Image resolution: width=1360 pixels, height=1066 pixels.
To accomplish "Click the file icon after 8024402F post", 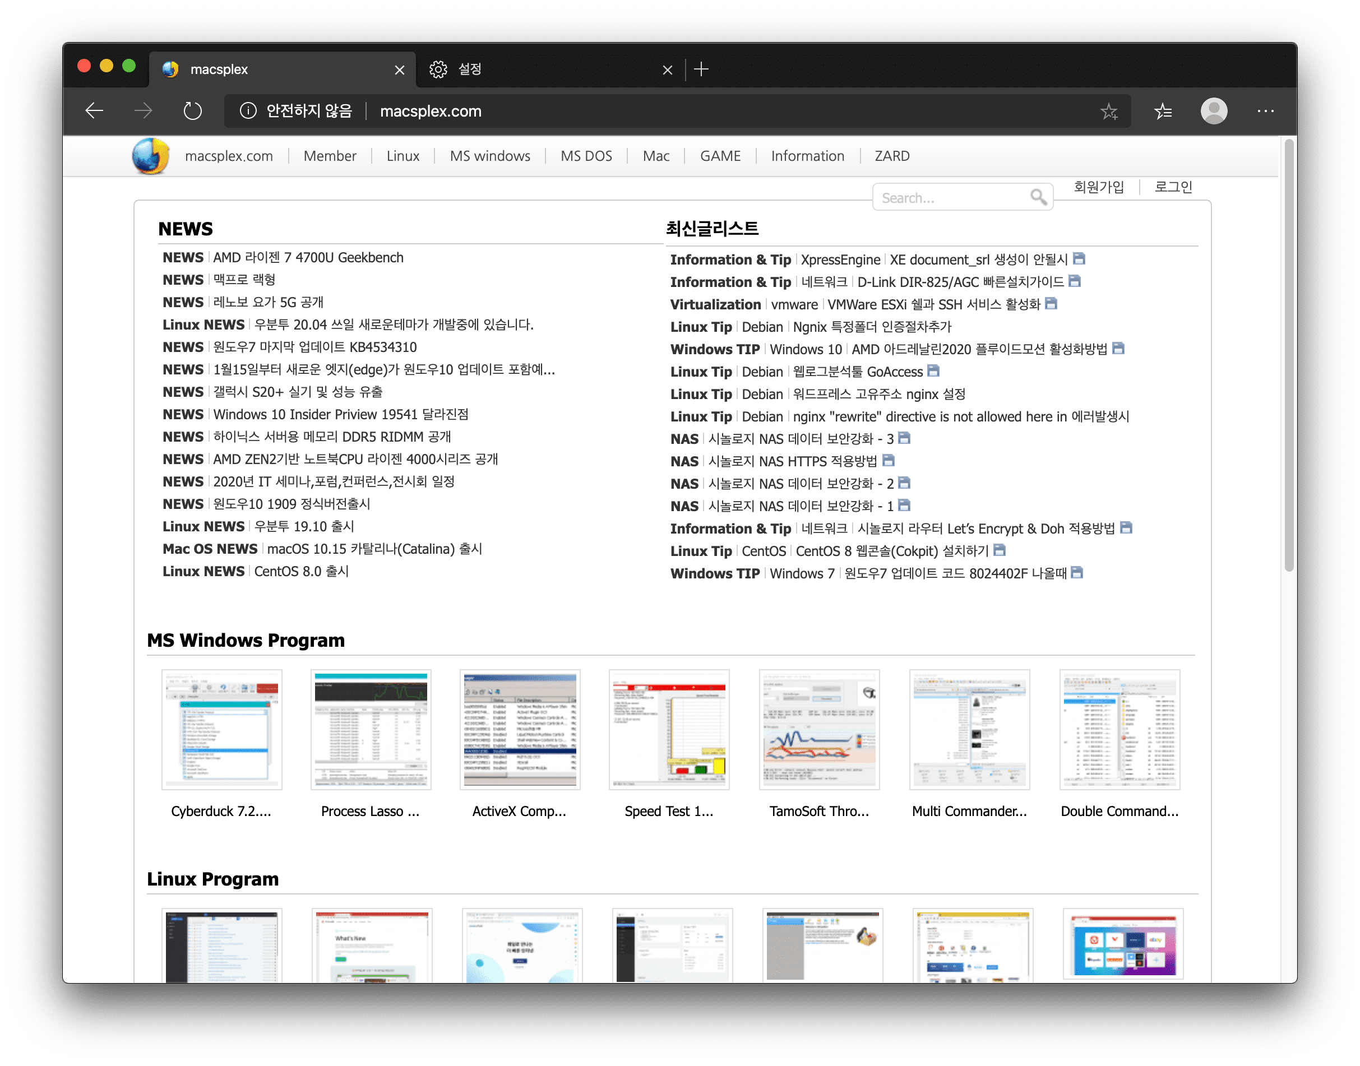I will pyautogui.click(x=1077, y=573).
